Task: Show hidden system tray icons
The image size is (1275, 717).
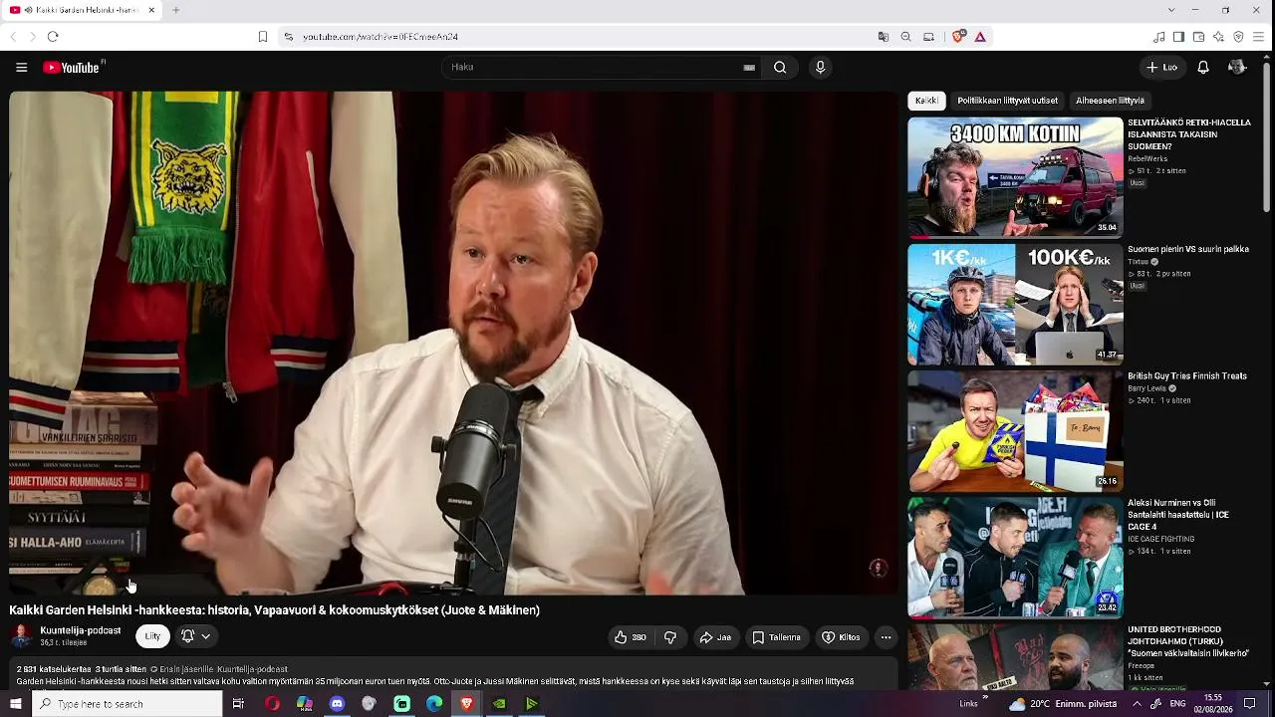Action: tap(1137, 704)
